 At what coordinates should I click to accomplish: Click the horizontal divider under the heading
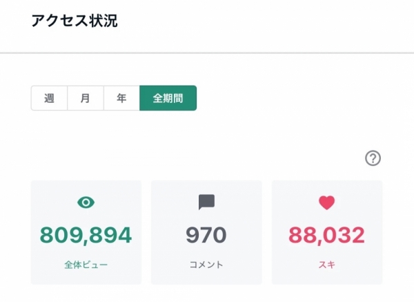click(207, 53)
